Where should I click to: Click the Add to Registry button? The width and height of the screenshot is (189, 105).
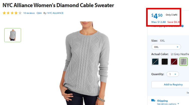tap(173, 84)
